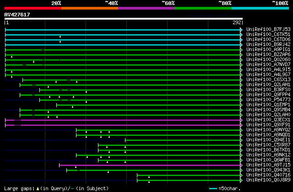Click the green ~80% identity legend segment
Viewport: 293px width, 192px height.
[203, 8]
